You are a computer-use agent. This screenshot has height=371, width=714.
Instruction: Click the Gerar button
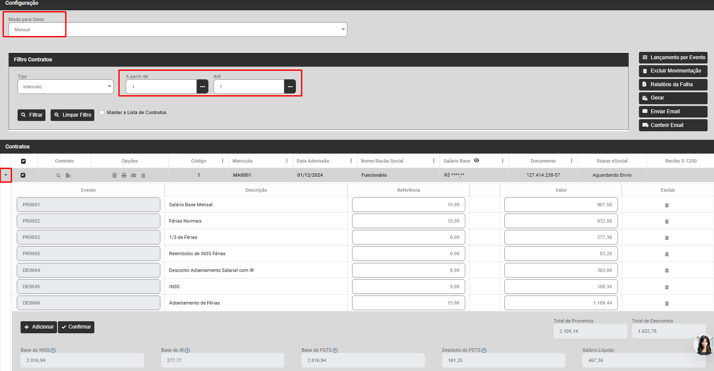(672, 98)
